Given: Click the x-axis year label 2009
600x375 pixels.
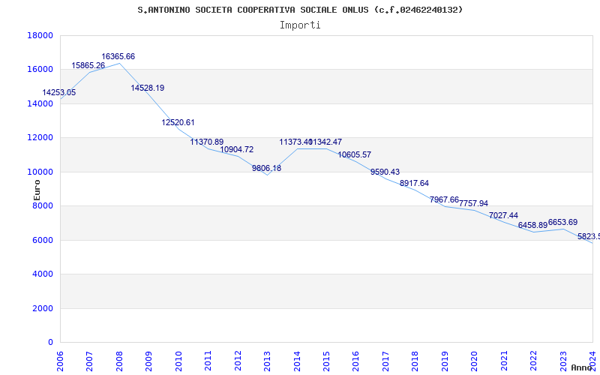Looking at the screenshot, I should coord(149,360).
